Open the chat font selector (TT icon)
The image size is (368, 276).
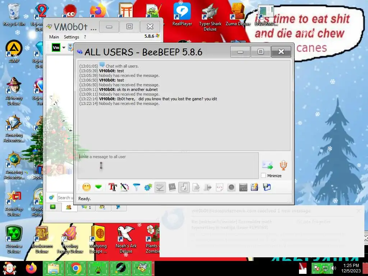coord(112,187)
